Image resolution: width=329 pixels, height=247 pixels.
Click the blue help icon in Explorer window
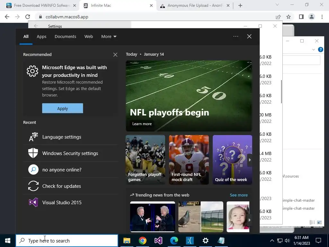pos(320,50)
